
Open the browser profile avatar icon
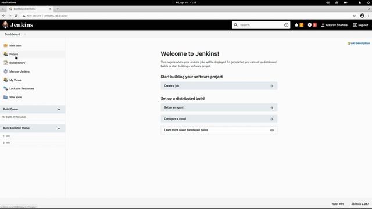click(362, 16)
